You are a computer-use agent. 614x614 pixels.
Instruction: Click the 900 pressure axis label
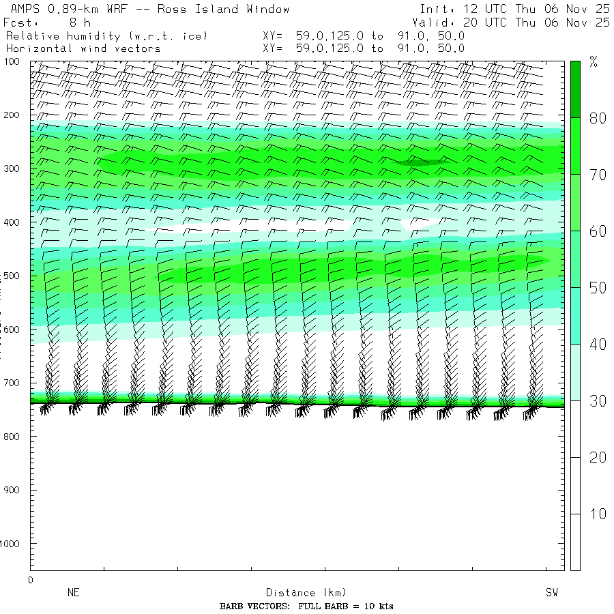click(x=12, y=490)
